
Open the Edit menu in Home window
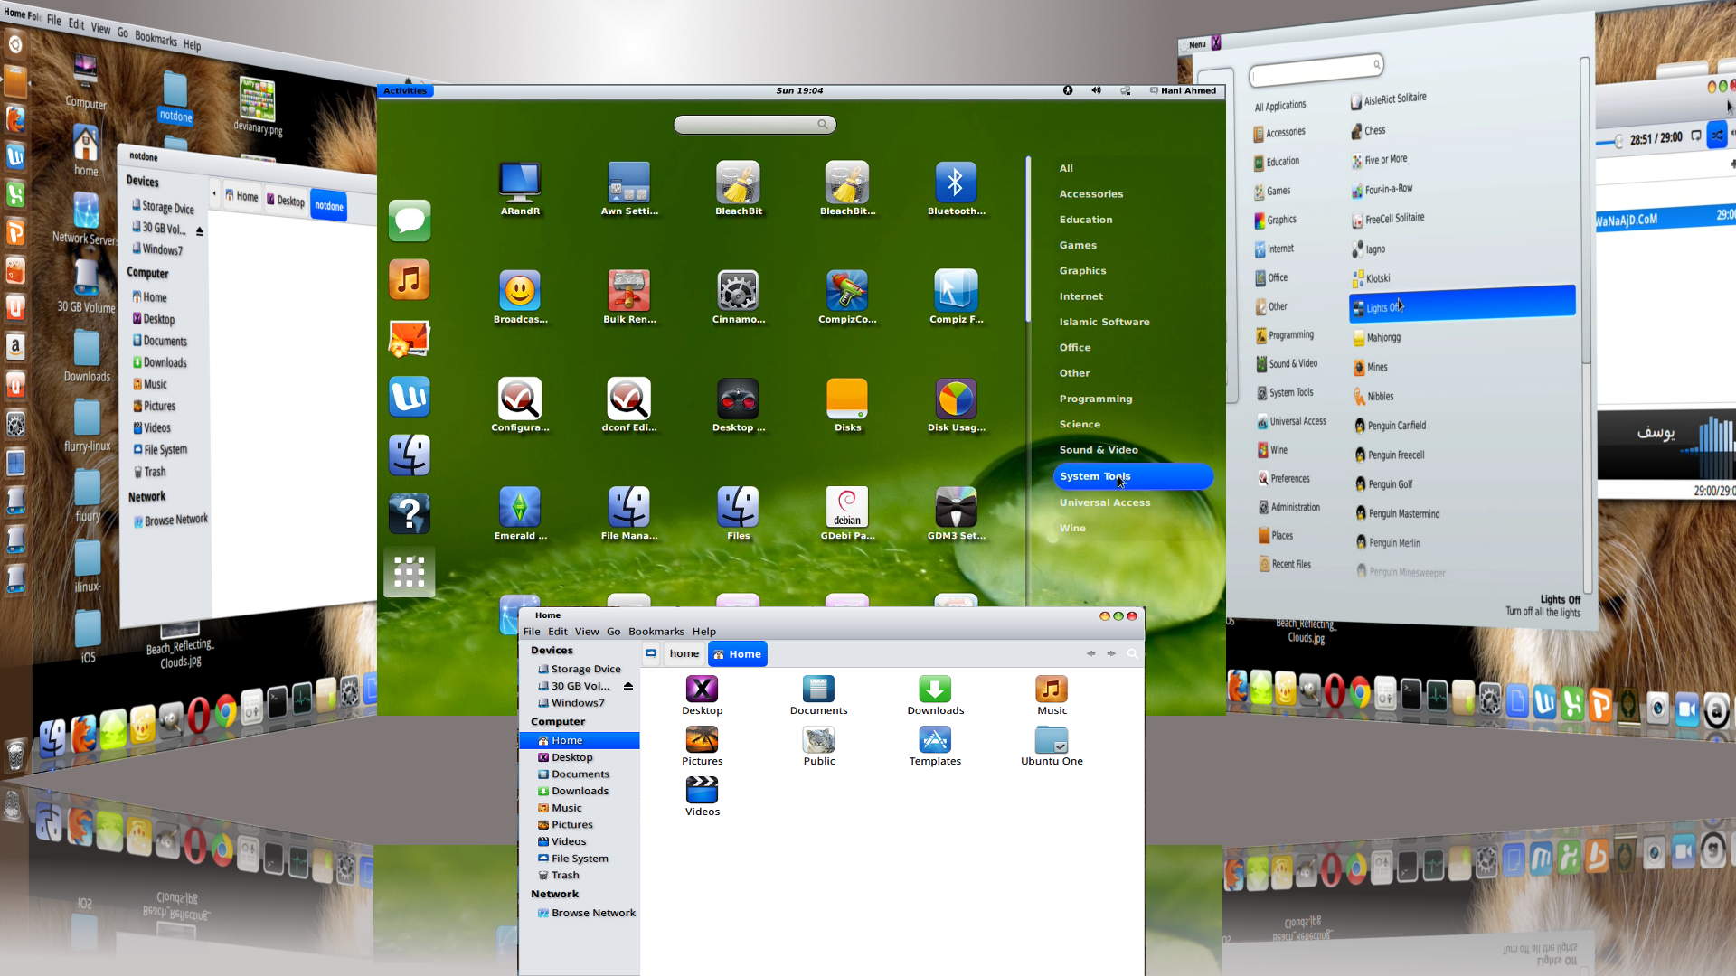coord(558,632)
